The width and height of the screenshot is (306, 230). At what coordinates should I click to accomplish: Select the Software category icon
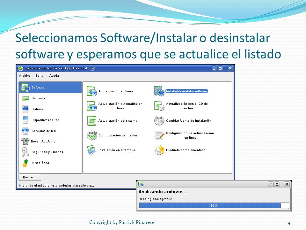tap(25, 88)
